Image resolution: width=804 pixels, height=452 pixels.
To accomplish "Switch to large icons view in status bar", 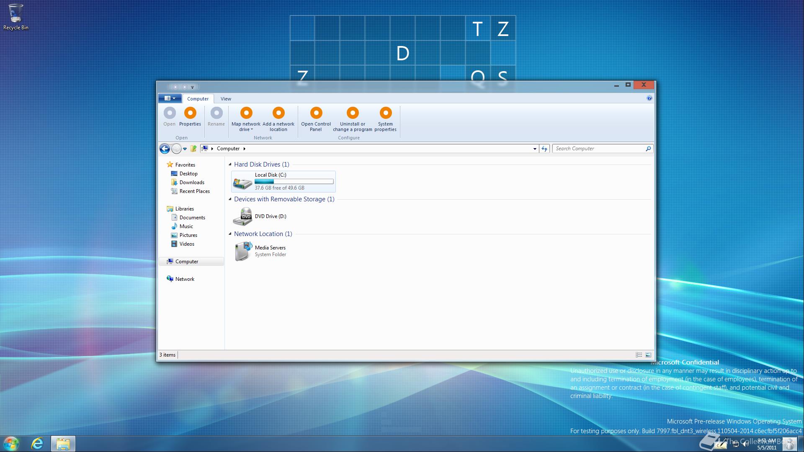I will pos(648,355).
